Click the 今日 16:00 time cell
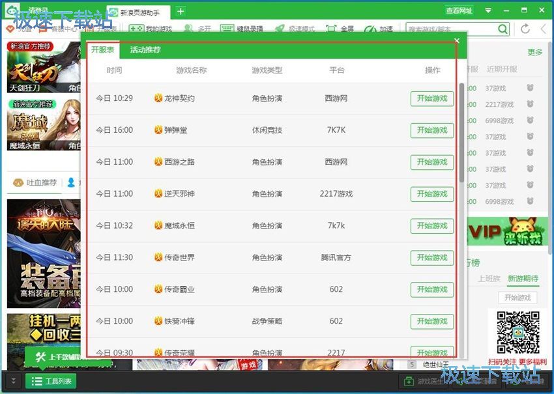Viewport: 554px width, 394px height. pos(115,130)
